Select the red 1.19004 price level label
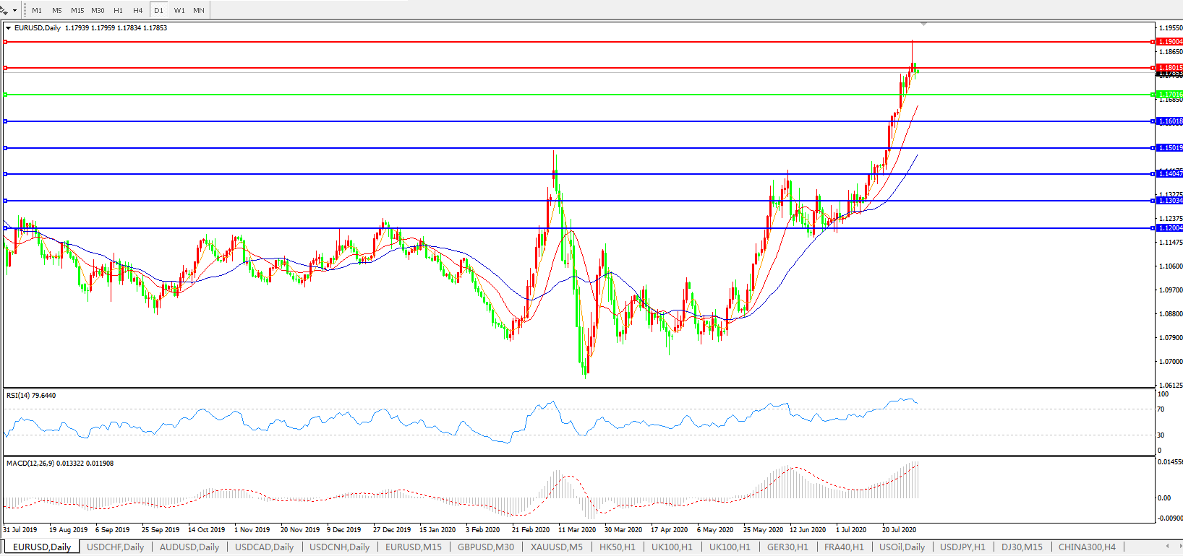This screenshot has width=1183, height=556. click(1169, 42)
